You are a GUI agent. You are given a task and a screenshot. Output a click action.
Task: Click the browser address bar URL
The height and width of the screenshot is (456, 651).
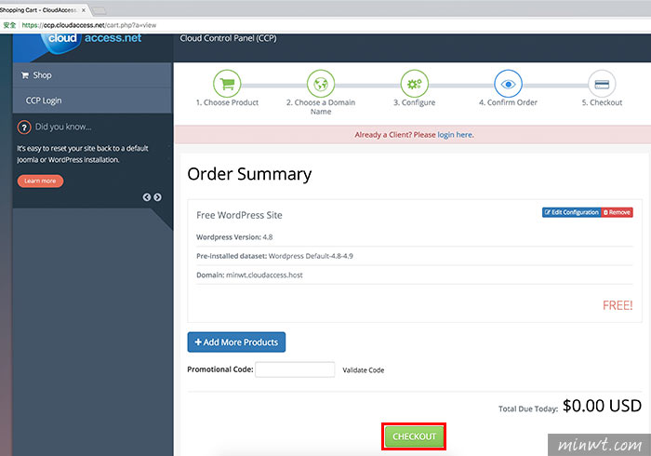pyautogui.click(x=89, y=25)
